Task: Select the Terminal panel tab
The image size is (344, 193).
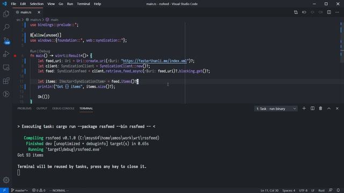Action: coord(86,108)
